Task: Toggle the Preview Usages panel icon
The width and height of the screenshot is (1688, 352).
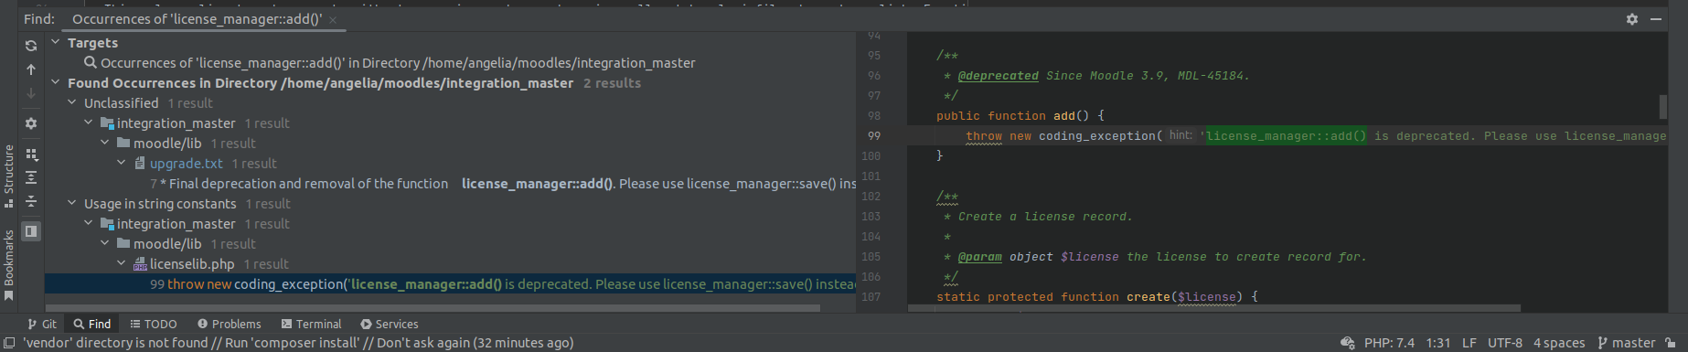Action: click(31, 231)
